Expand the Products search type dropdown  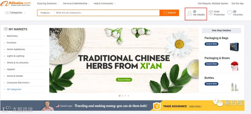[x=46, y=13]
